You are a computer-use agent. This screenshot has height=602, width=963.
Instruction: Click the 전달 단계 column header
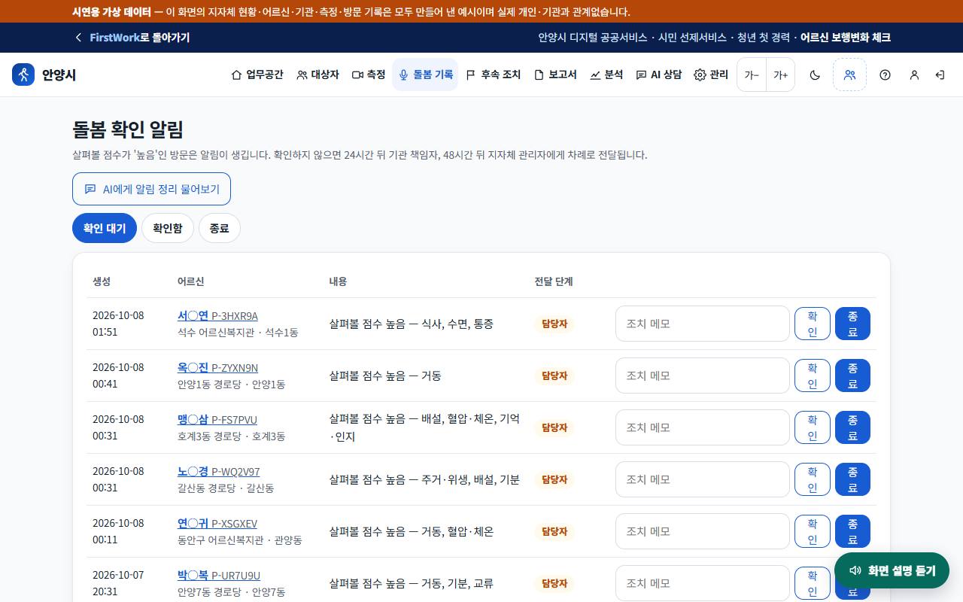coord(554,281)
